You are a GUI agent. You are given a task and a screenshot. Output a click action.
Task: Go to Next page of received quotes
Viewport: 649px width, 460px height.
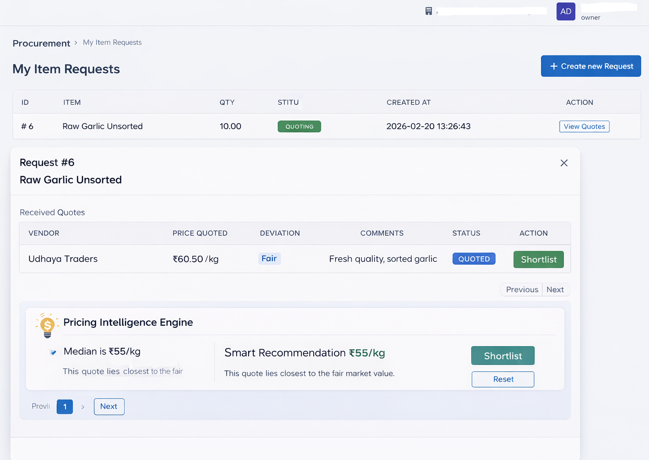(x=555, y=289)
